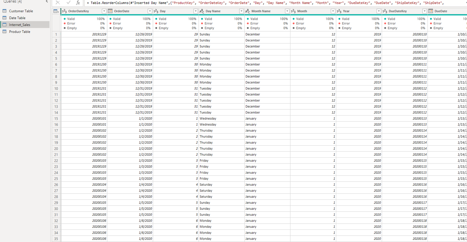Change Month Name text type icon
This screenshot has height=242, width=467.
tap(248, 11)
